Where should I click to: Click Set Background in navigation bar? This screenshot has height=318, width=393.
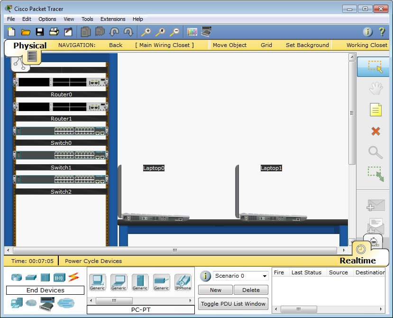pyautogui.click(x=307, y=45)
